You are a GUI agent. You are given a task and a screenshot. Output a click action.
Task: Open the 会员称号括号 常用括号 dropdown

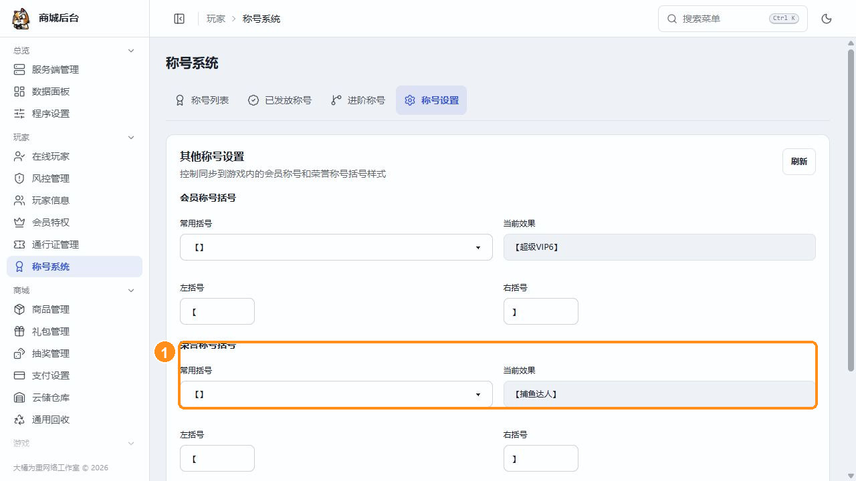(x=336, y=247)
